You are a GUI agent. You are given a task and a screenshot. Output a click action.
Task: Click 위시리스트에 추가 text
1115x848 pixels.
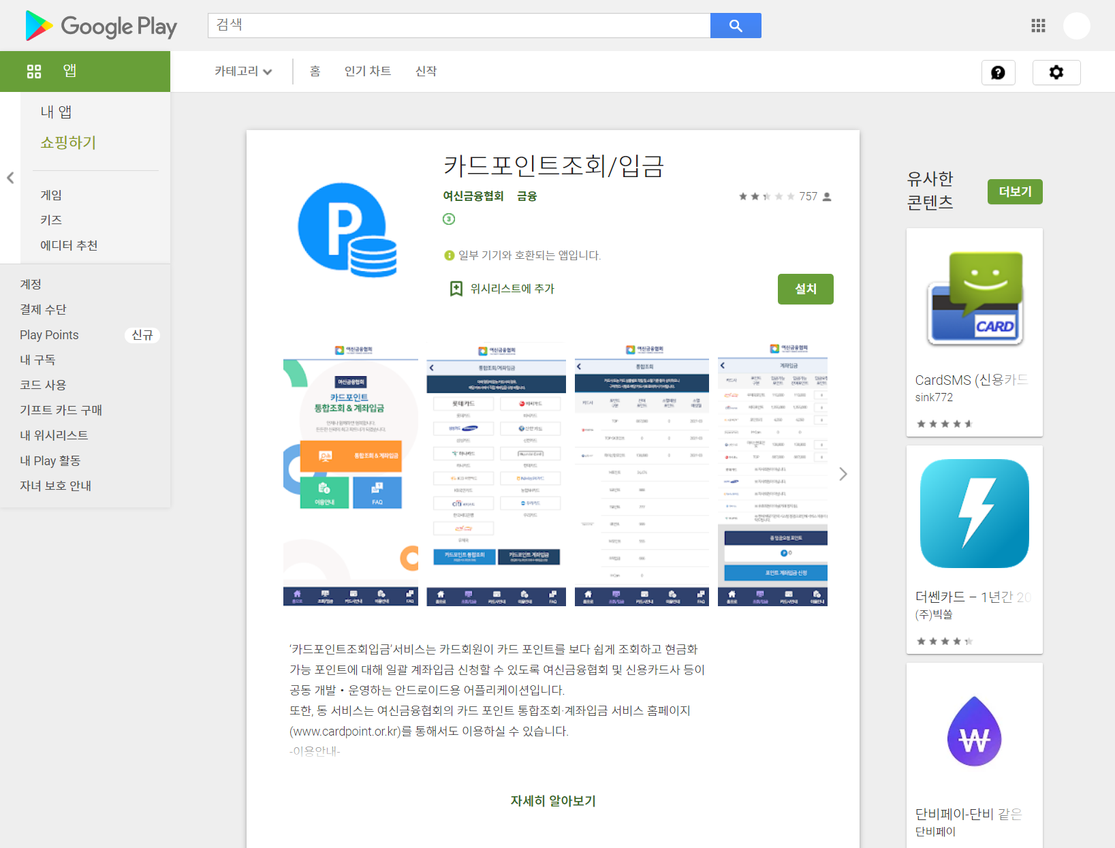click(512, 289)
